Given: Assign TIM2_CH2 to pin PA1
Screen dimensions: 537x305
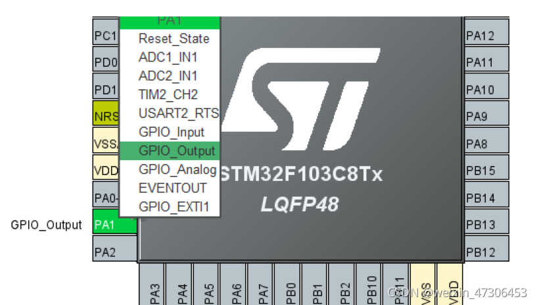Looking at the screenshot, I should point(170,94).
